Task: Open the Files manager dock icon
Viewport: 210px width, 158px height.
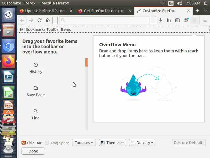Action: 8,30
